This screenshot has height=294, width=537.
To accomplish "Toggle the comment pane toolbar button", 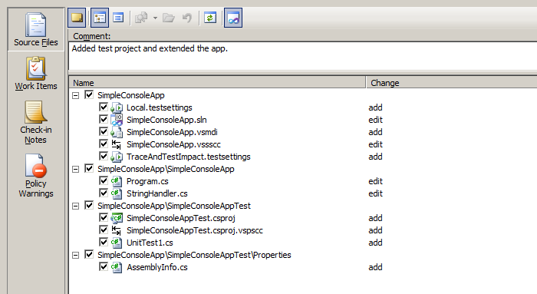I will (77, 18).
